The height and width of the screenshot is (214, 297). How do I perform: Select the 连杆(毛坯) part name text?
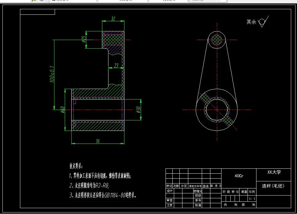click(273, 186)
